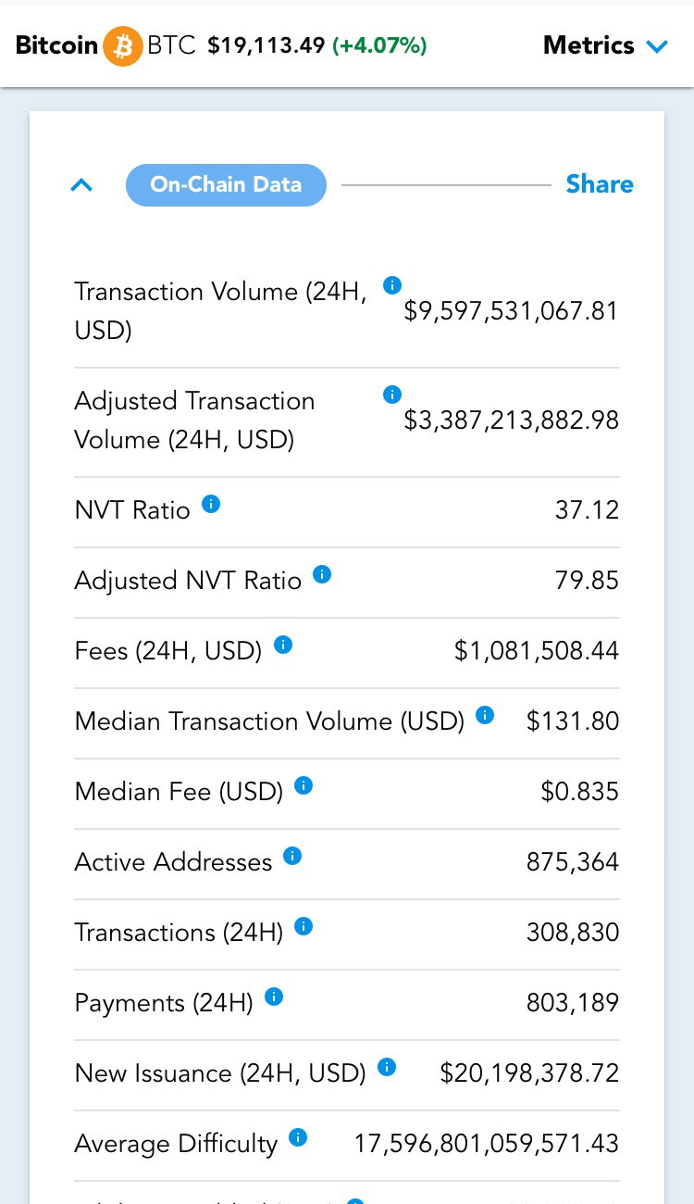Open info icon for Adjusted Transaction Volume
694x1204 pixels.
392,395
